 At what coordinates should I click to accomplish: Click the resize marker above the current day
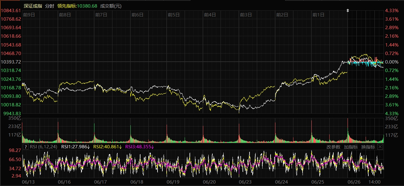[348, 11]
